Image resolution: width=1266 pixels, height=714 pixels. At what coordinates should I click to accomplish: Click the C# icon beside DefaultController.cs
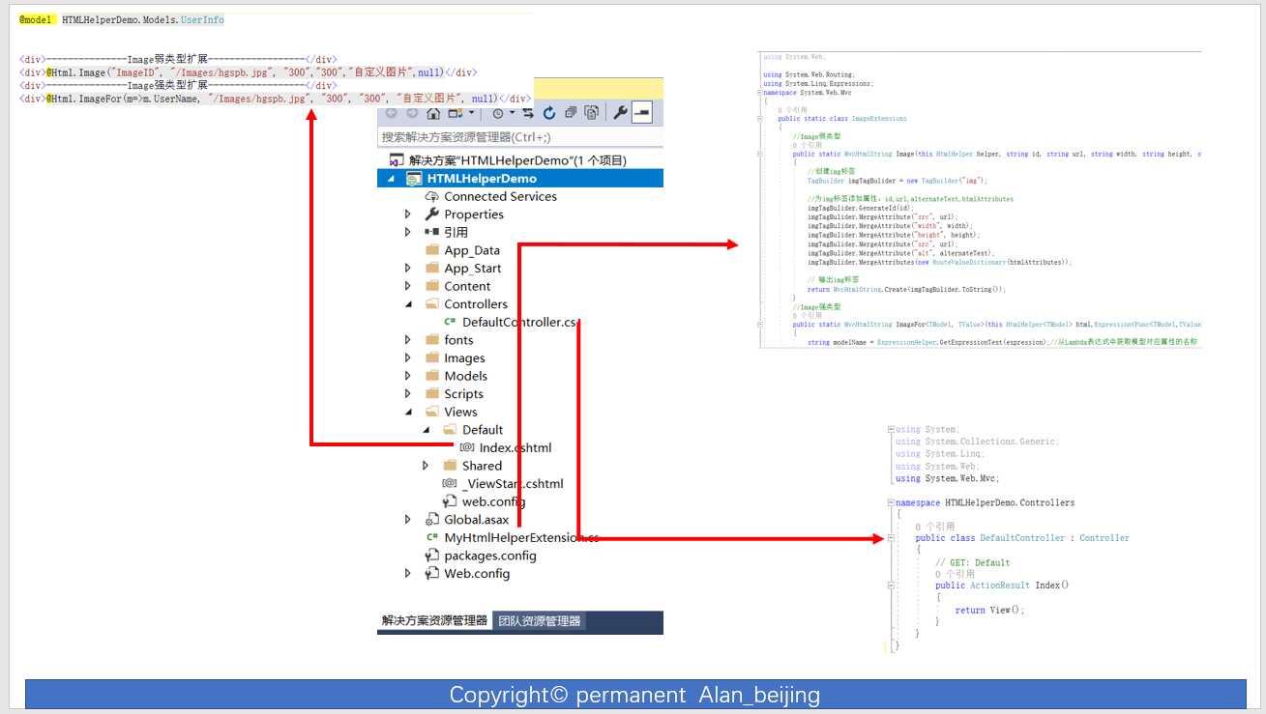tap(449, 322)
